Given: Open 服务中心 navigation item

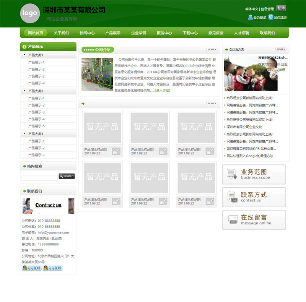Looking at the screenshot, I should click(164, 33).
